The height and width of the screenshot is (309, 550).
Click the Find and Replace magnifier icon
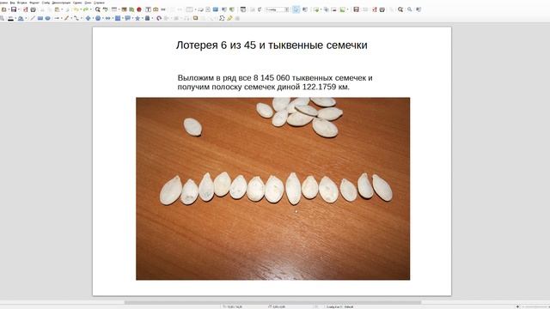pyautogui.click(x=97, y=9)
